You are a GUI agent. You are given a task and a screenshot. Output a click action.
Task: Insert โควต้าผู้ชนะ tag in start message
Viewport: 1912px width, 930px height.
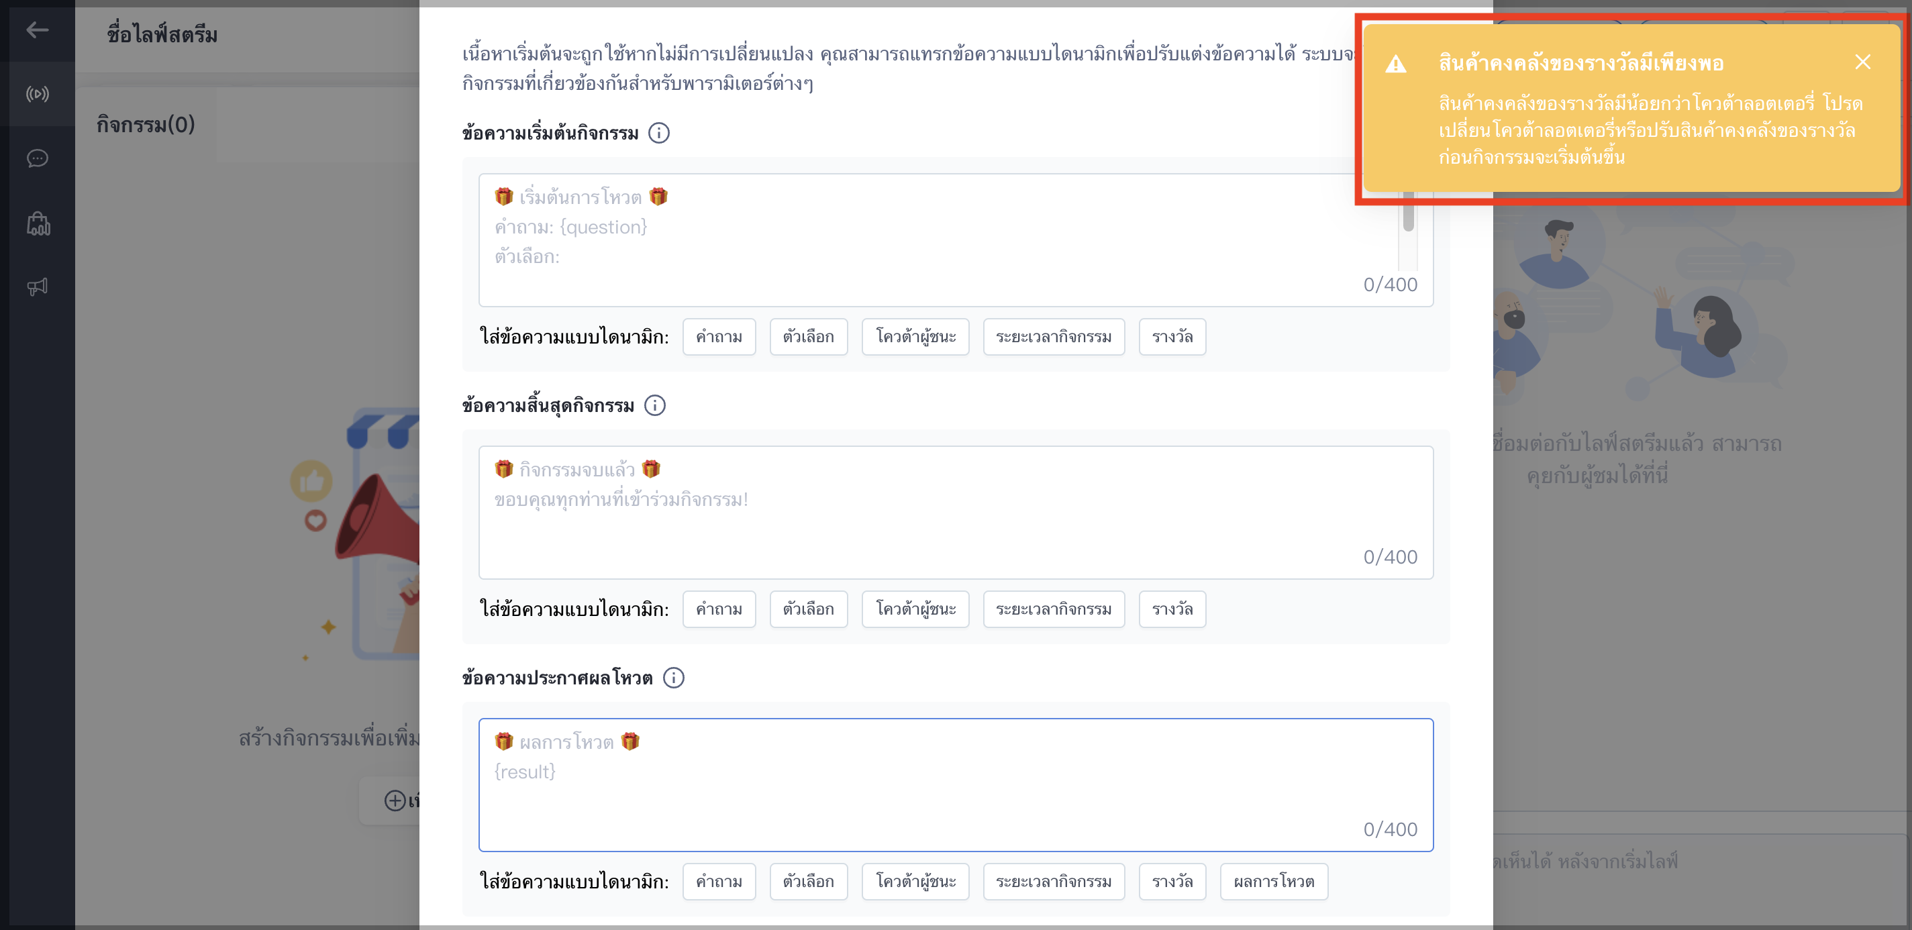[915, 337]
